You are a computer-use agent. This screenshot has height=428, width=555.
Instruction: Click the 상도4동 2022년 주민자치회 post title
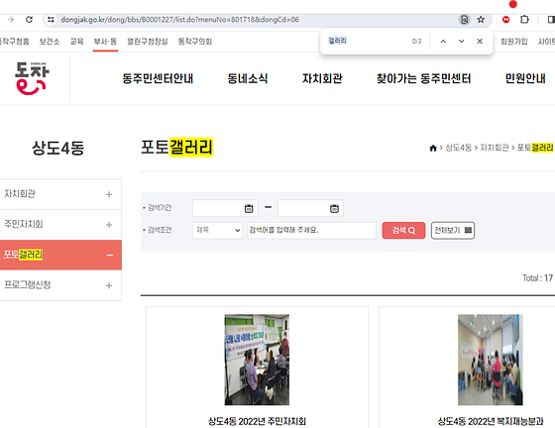[x=257, y=421]
